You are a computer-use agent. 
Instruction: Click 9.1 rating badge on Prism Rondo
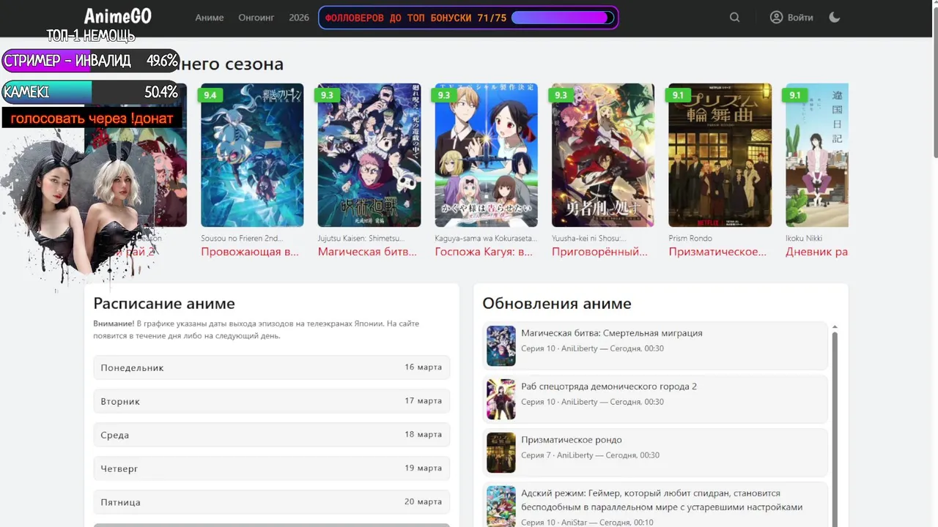pos(678,95)
